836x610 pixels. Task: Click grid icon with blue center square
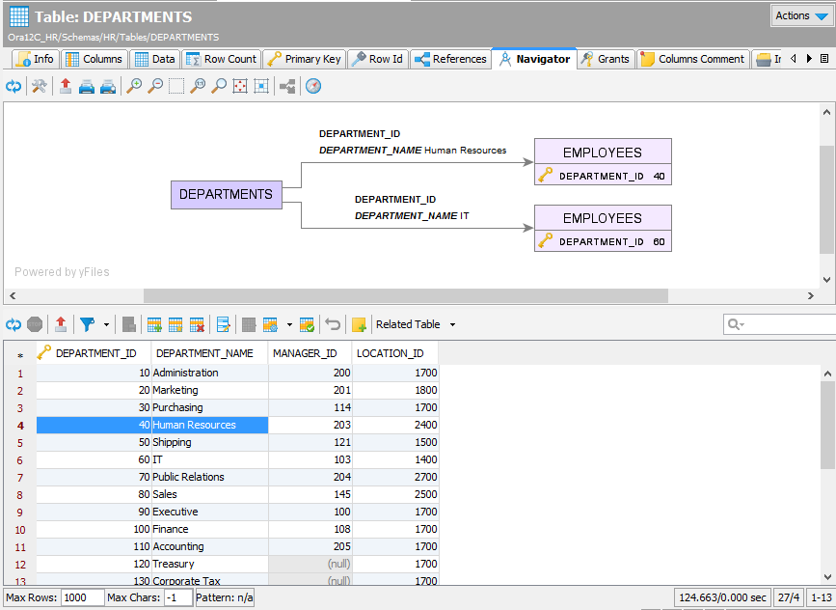tap(261, 86)
